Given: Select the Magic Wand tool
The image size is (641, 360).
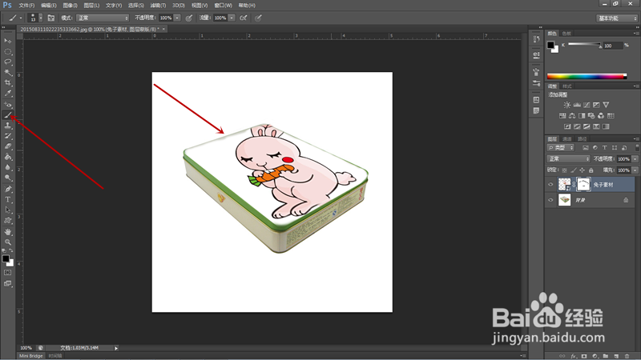Looking at the screenshot, I should coord(8,73).
